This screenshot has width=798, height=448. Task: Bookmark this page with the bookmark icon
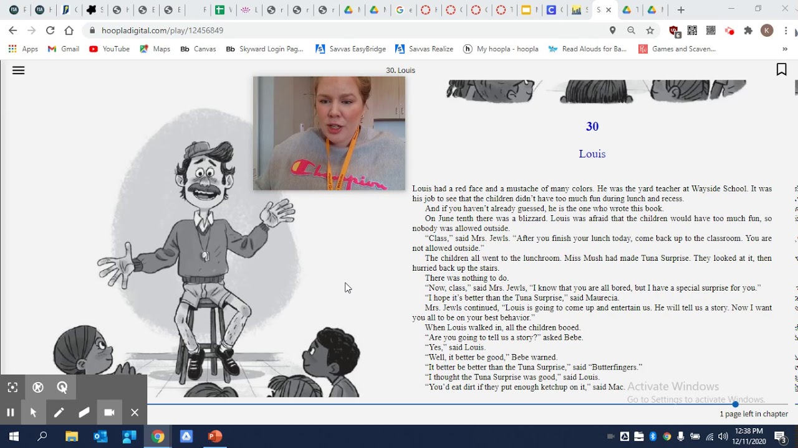(x=781, y=70)
